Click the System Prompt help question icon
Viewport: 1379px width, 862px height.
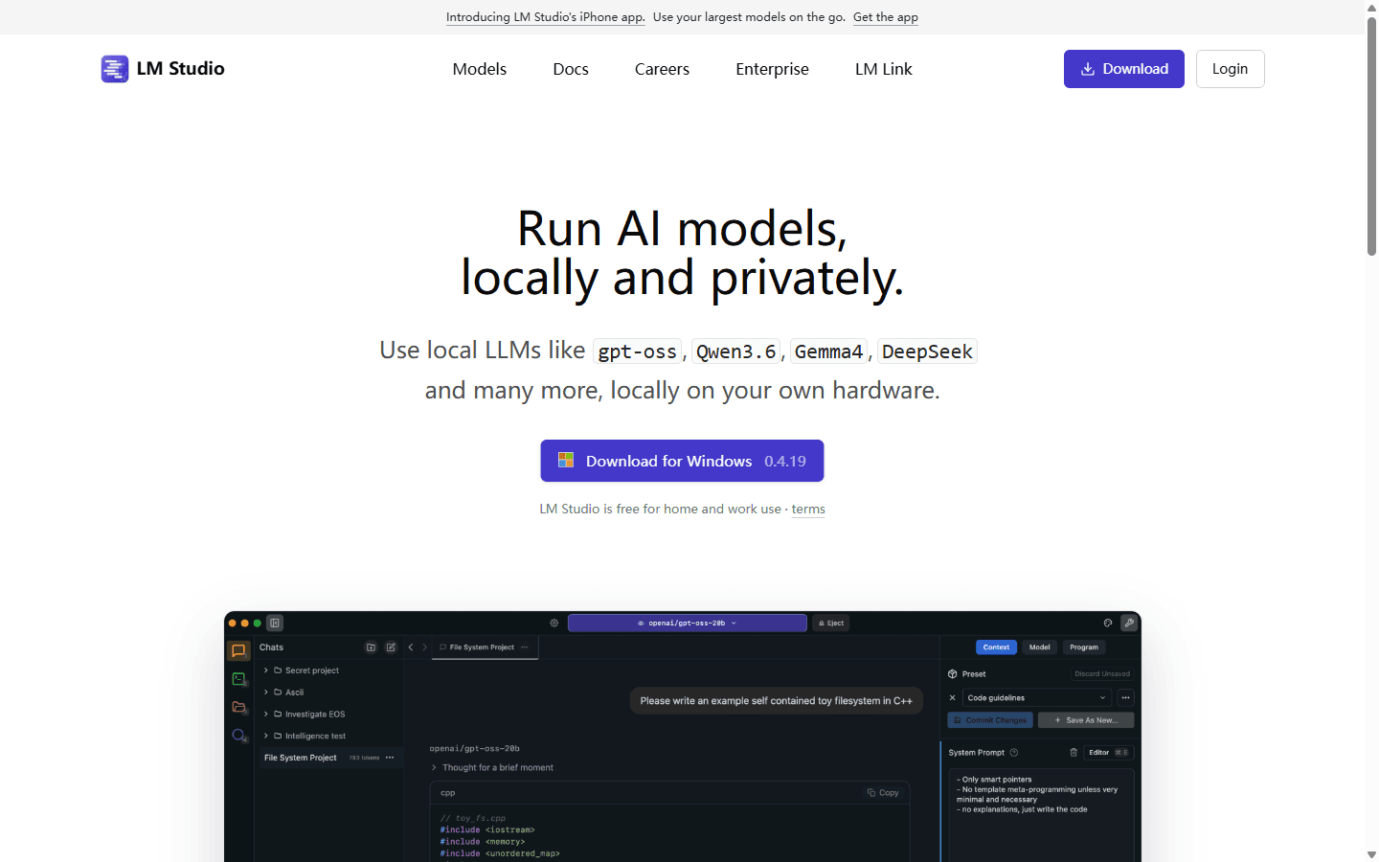click(1014, 753)
